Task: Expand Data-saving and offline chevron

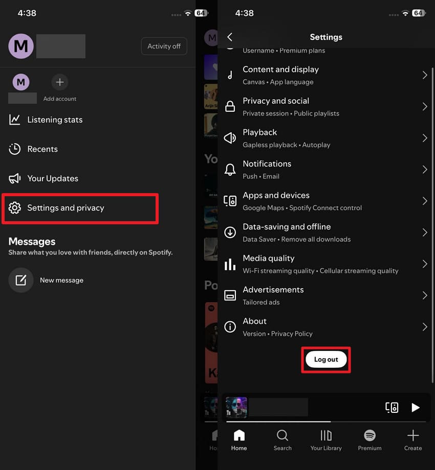Action: pos(424,232)
